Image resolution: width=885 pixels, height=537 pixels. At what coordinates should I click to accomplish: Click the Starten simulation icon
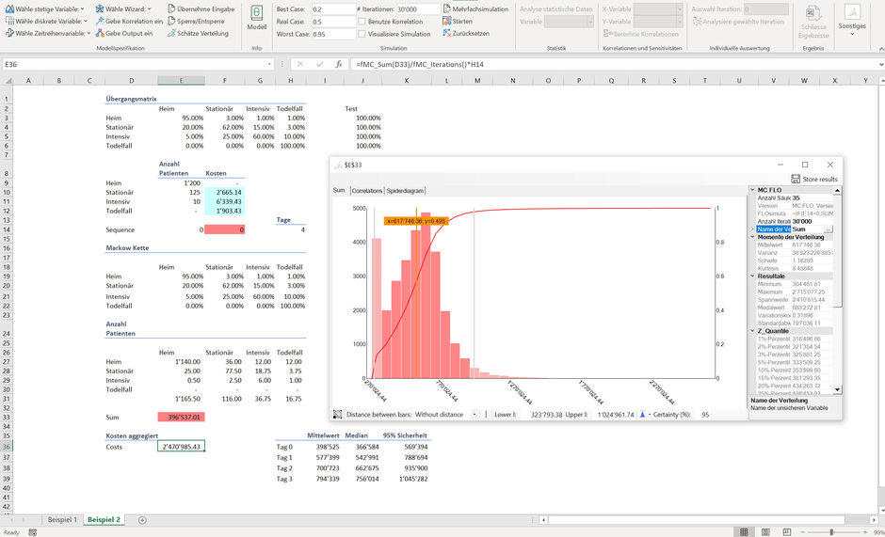coord(447,21)
